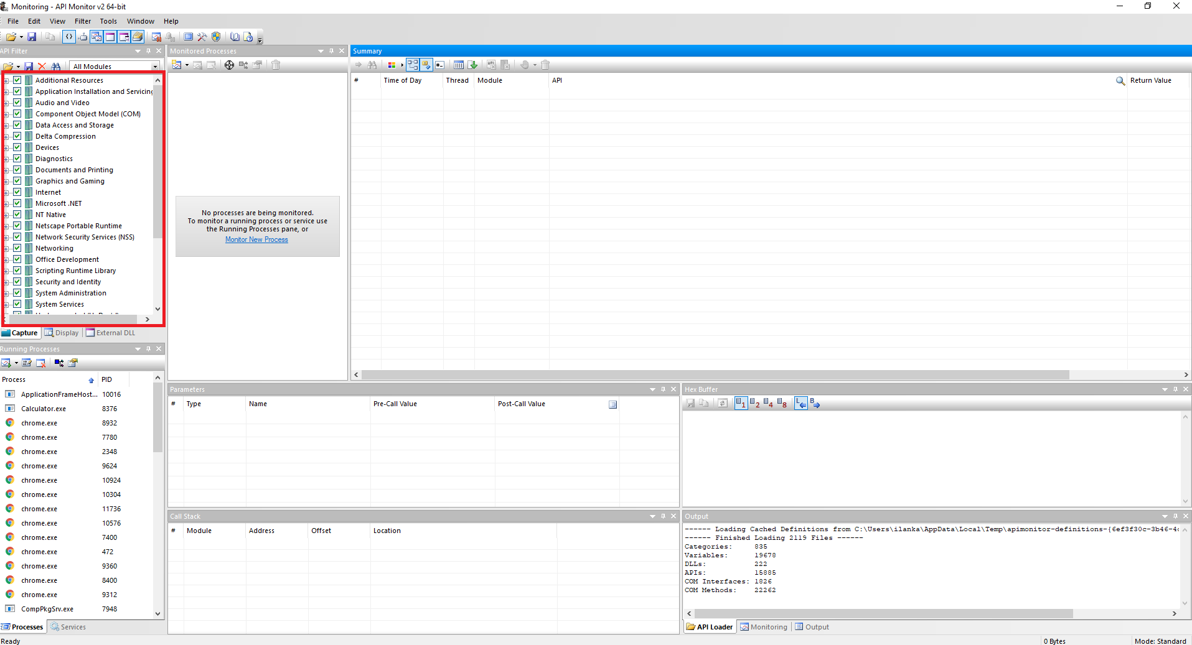Switch to the Services tab

68,627
